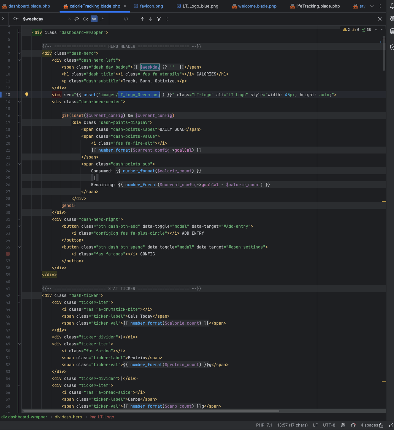Expand the replace field chevron
394x430 pixels.
[x=3, y=19]
